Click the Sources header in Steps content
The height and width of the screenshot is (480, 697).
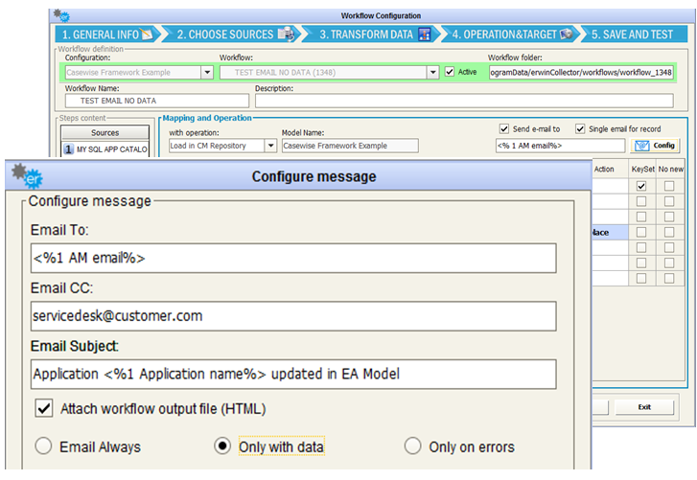105,133
